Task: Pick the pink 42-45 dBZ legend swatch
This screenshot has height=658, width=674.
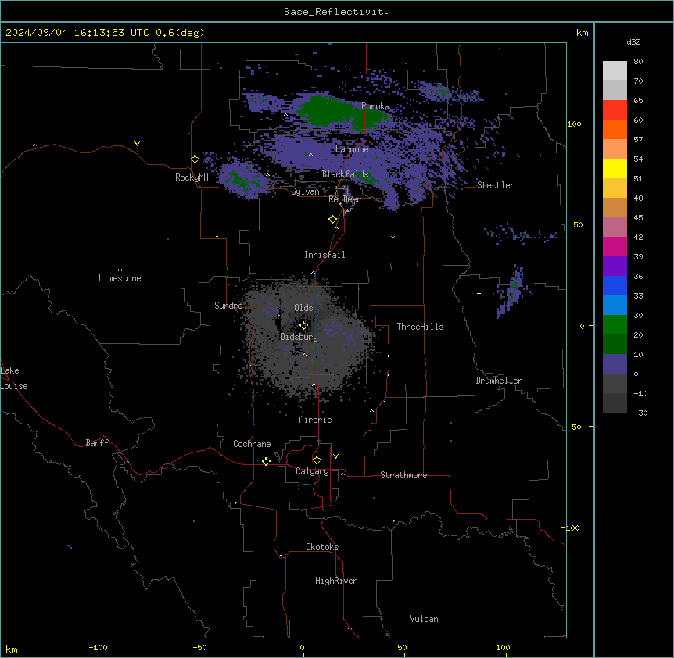Action: (615, 227)
